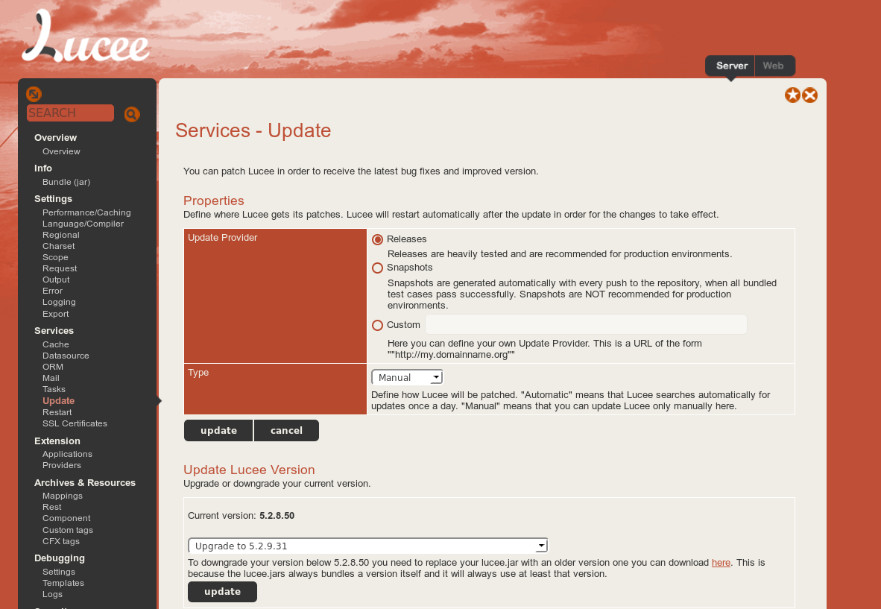Screen dimensions: 881x609
Task: Switch to the Web tab
Action: pos(773,66)
